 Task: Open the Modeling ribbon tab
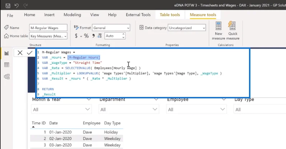pos(72,15)
